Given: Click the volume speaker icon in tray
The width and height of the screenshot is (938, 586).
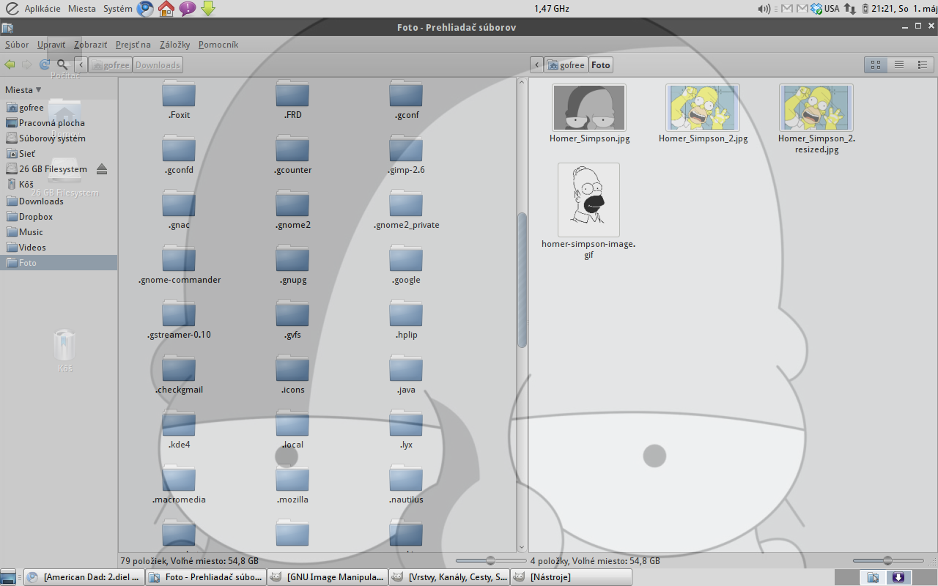Looking at the screenshot, I should click(764, 9).
